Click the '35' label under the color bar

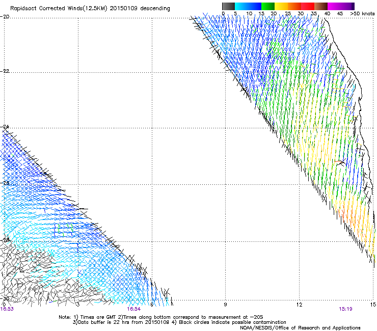(314, 14)
